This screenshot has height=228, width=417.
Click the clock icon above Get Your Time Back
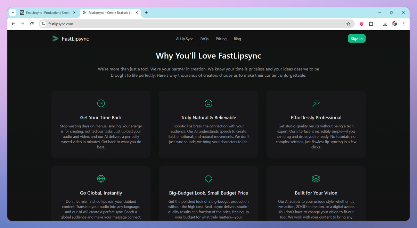tap(101, 103)
